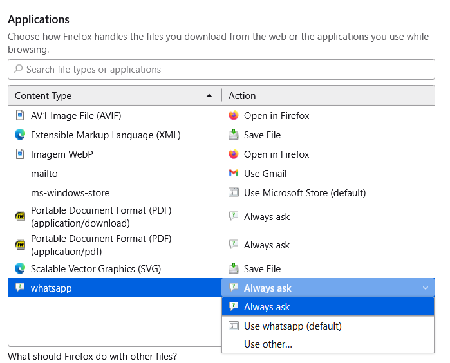Focus the Search file types field
450x363 pixels.
point(221,70)
